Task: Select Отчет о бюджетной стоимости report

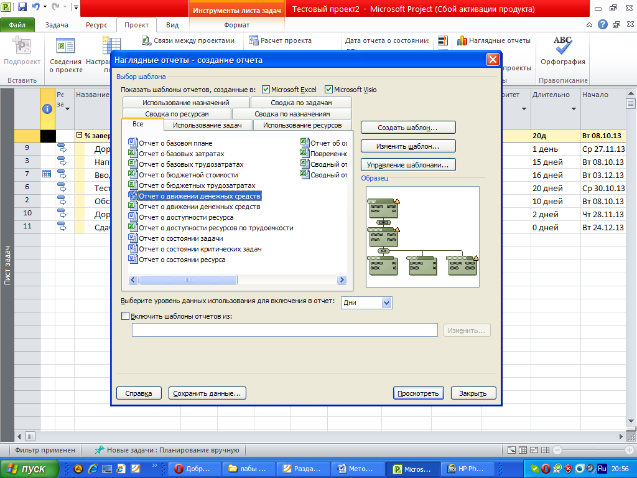Action: [x=184, y=175]
